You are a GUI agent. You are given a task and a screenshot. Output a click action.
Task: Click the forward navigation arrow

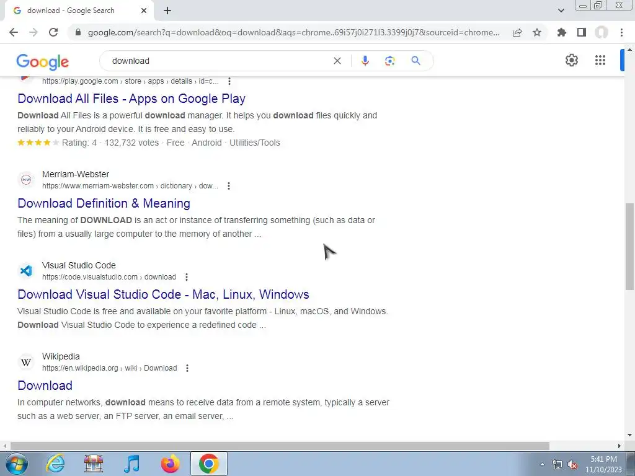(33, 32)
